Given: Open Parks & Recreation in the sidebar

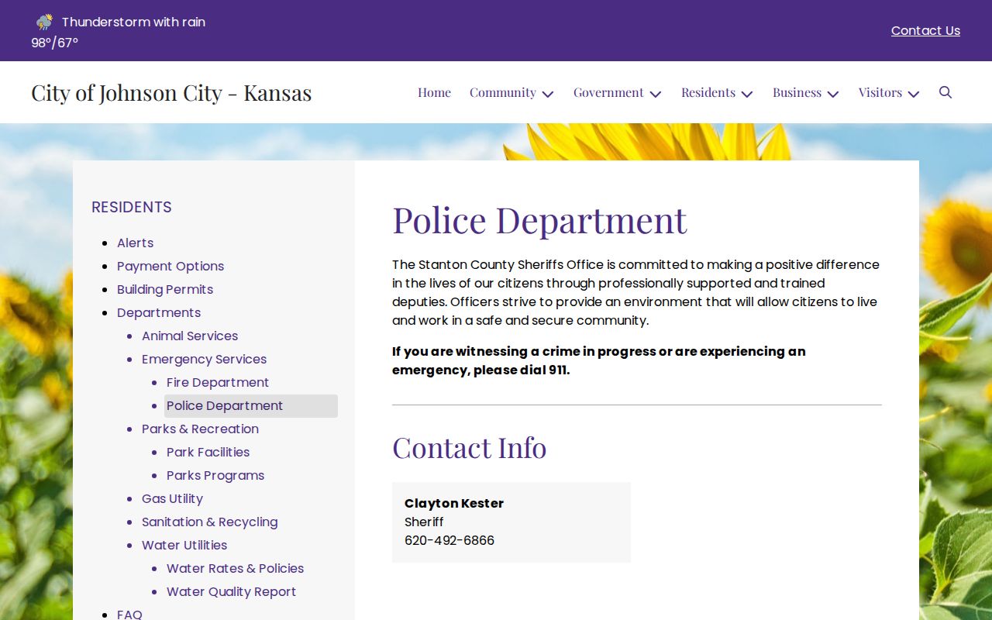Looking at the screenshot, I should pyautogui.click(x=200, y=429).
